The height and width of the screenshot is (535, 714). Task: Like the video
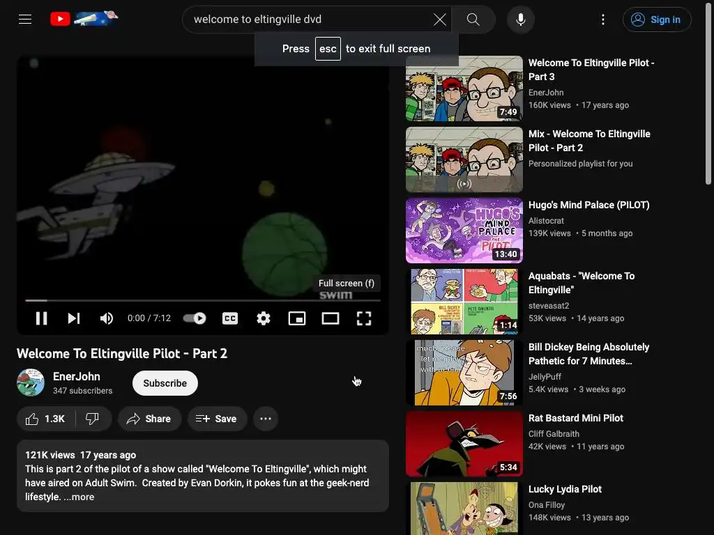[x=46, y=419]
